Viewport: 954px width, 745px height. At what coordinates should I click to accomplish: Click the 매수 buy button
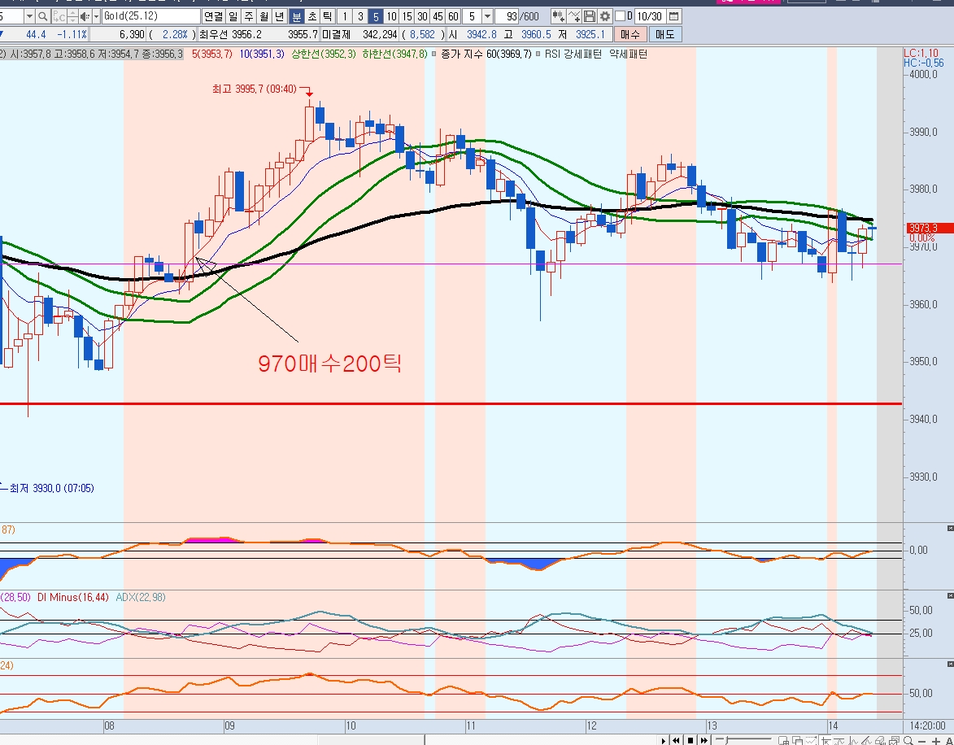coord(629,34)
